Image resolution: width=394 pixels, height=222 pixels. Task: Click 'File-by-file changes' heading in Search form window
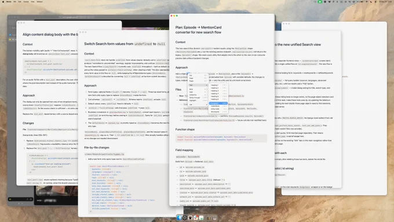coord(97,147)
